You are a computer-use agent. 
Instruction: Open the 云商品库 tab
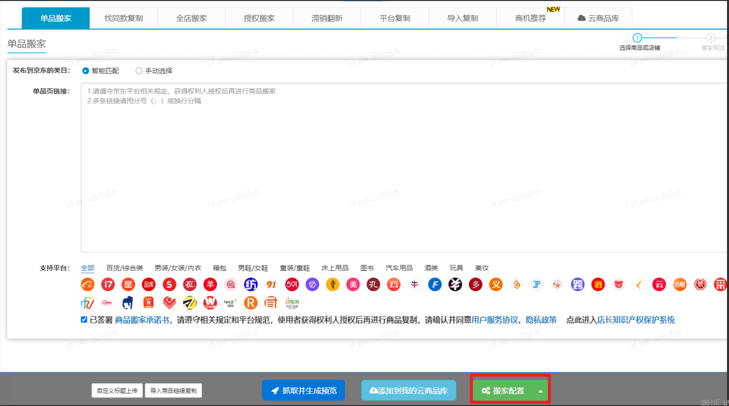tap(598, 19)
